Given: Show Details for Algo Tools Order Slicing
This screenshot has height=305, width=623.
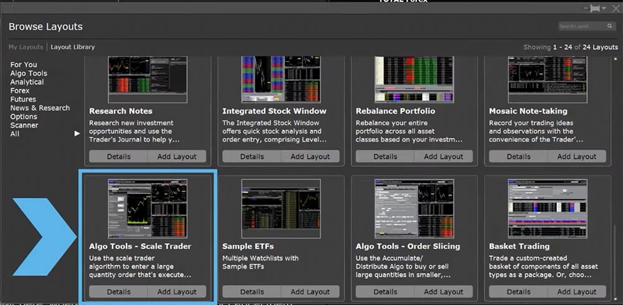Looking at the screenshot, I should (385, 291).
